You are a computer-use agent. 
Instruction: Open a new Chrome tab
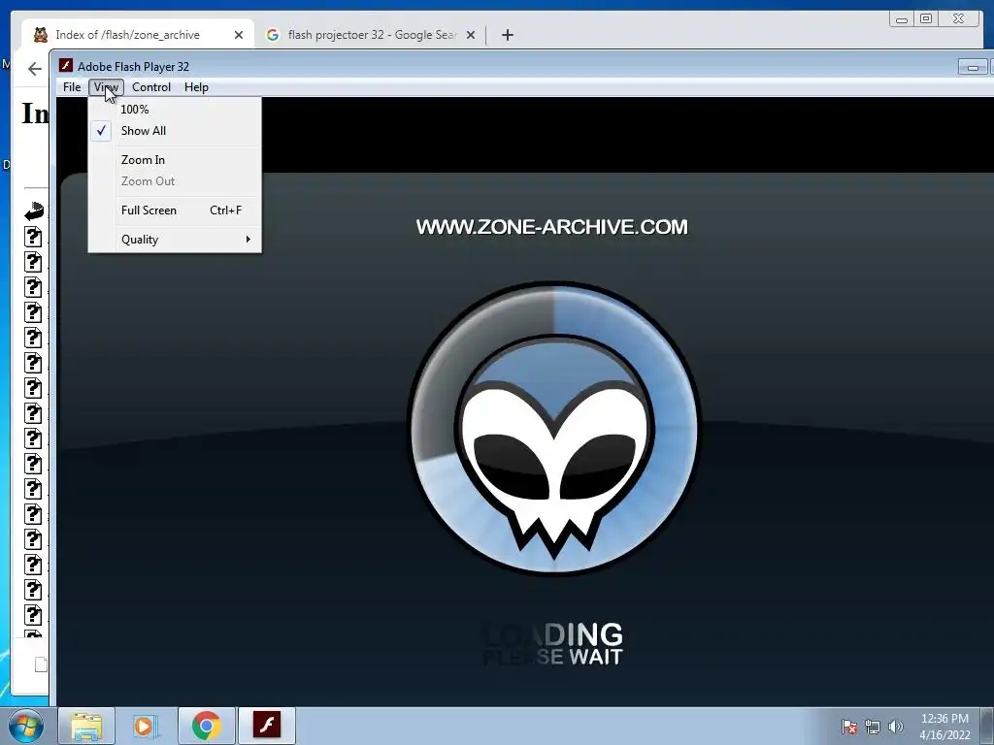click(507, 35)
